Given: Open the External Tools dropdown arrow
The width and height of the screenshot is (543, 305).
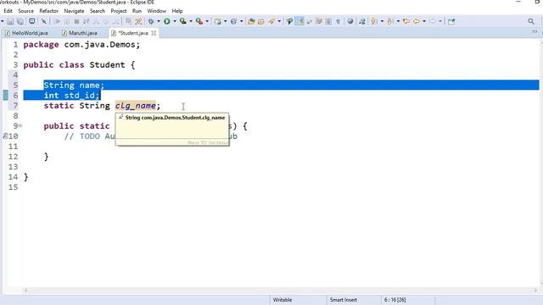Looking at the screenshot, I should 207,21.
